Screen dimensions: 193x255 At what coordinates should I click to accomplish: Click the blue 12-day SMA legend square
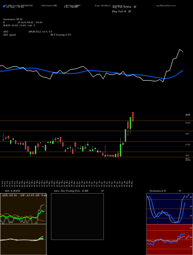point(4,6)
